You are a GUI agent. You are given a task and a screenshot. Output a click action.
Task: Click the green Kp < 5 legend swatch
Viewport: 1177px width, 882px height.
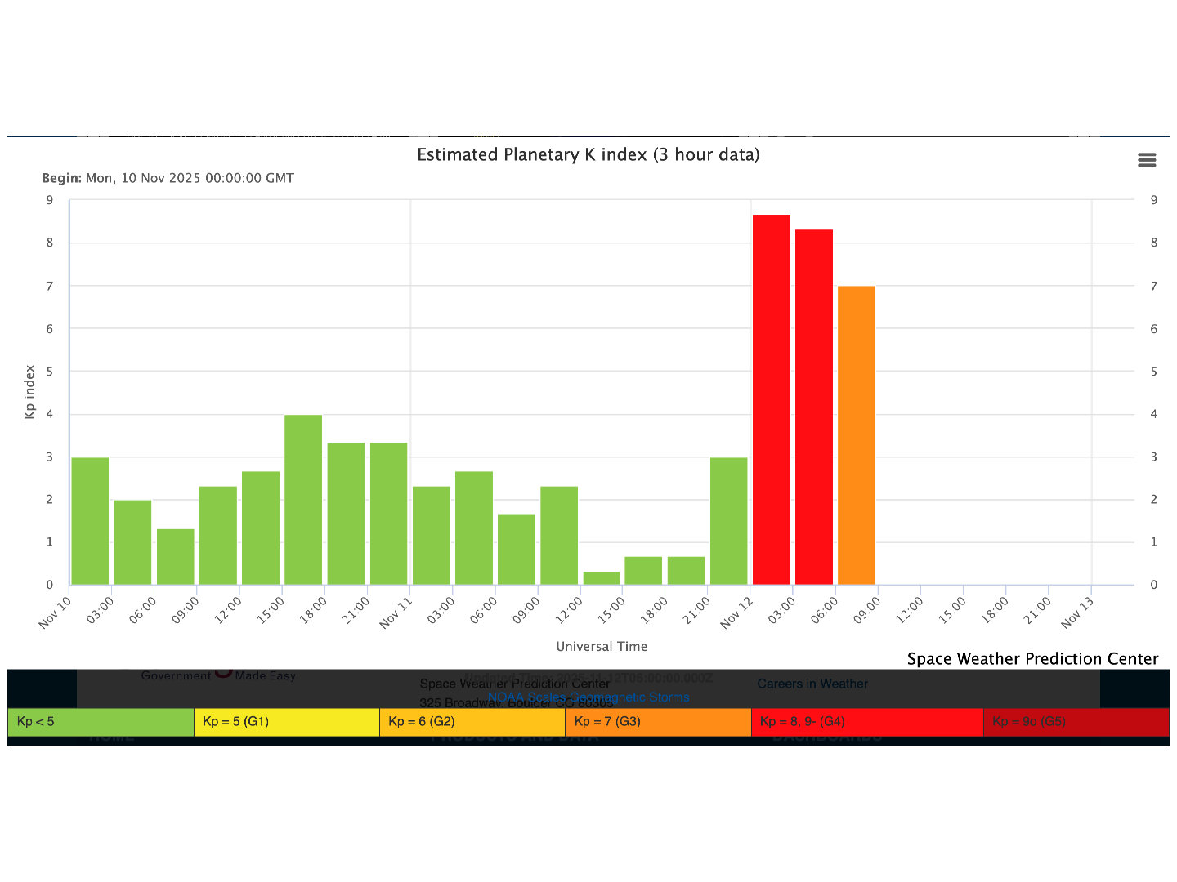pos(101,722)
